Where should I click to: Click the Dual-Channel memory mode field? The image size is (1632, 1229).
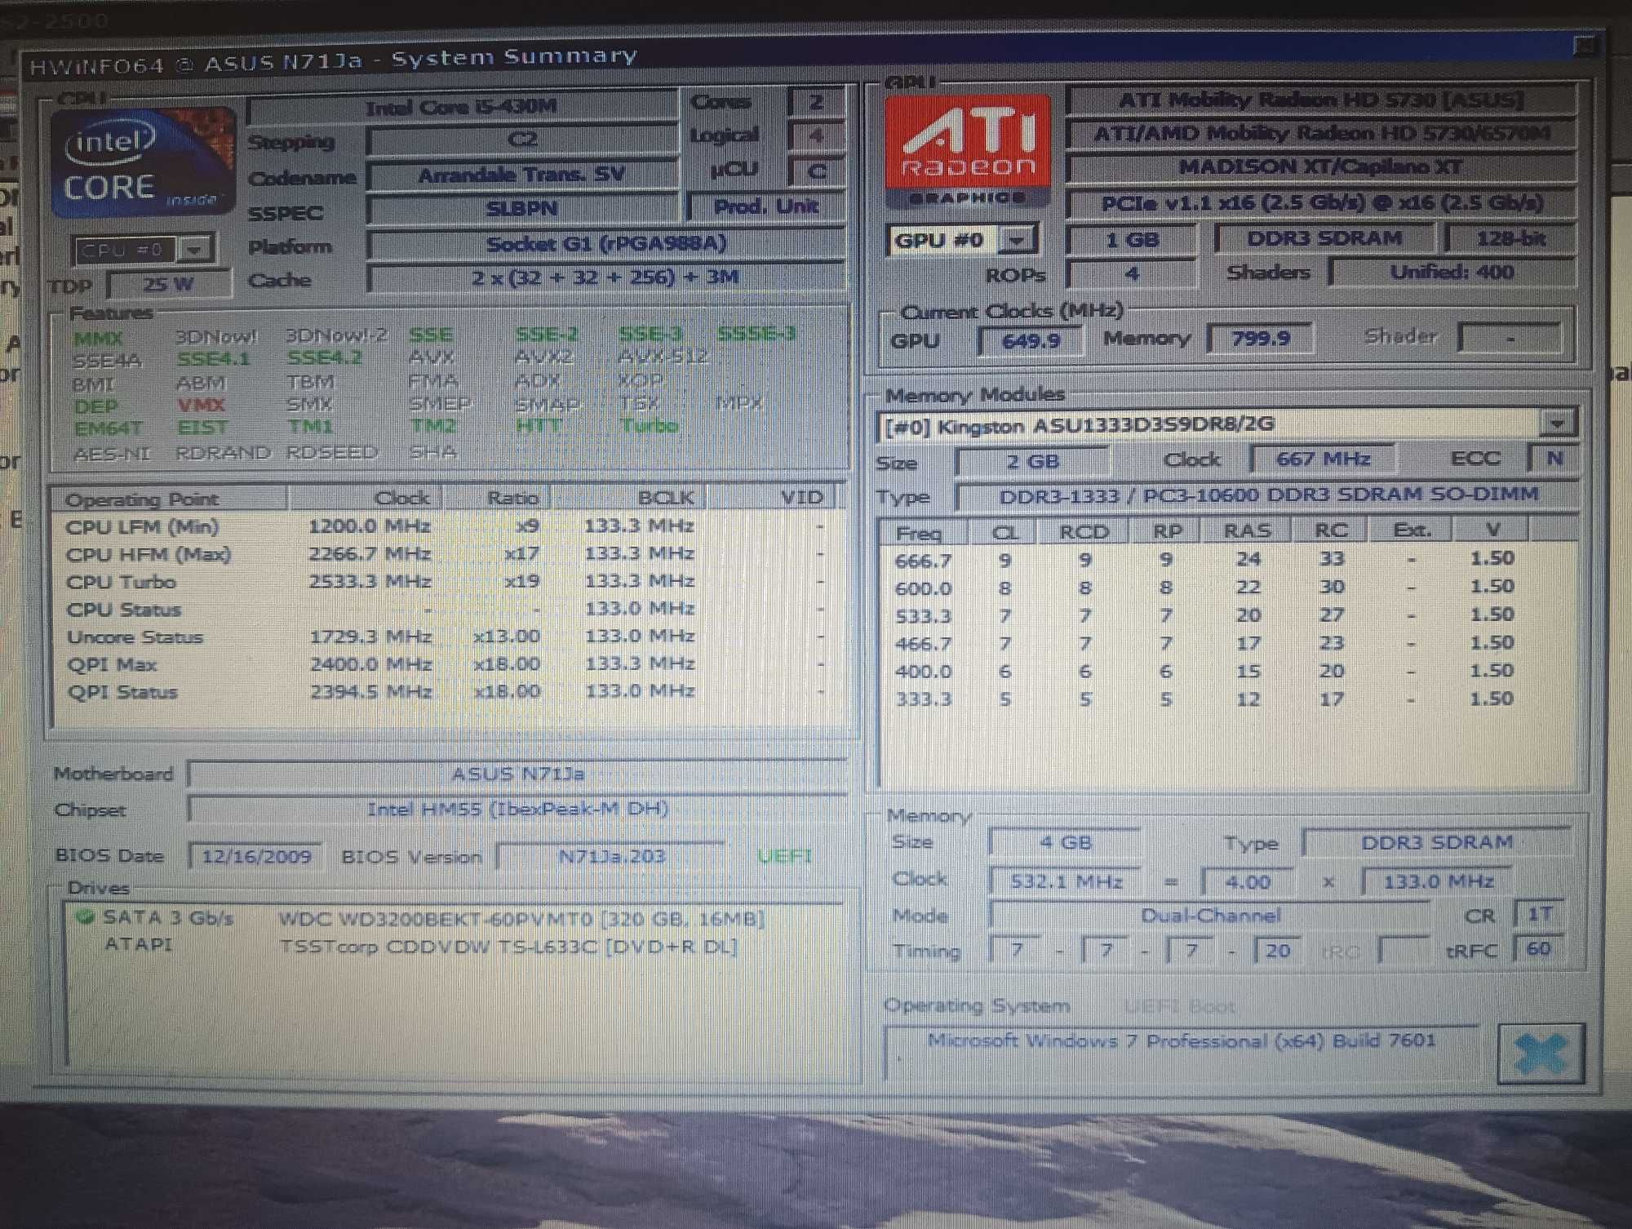click(1210, 915)
